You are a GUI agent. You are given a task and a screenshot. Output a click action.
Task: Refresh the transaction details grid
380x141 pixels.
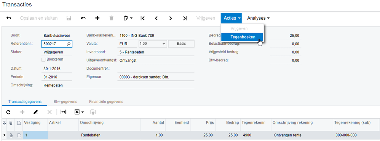pos(8,112)
